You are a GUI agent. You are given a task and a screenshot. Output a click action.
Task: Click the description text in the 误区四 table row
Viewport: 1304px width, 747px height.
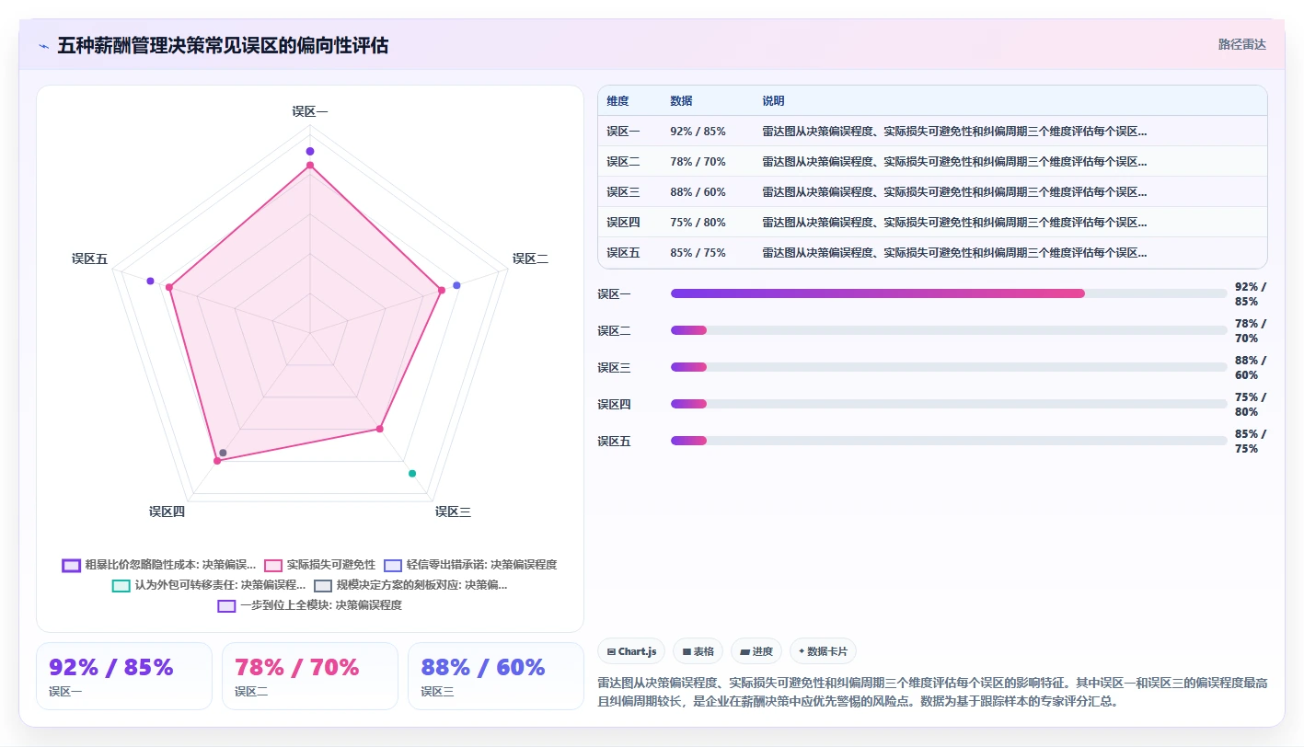(x=954, y=223)
